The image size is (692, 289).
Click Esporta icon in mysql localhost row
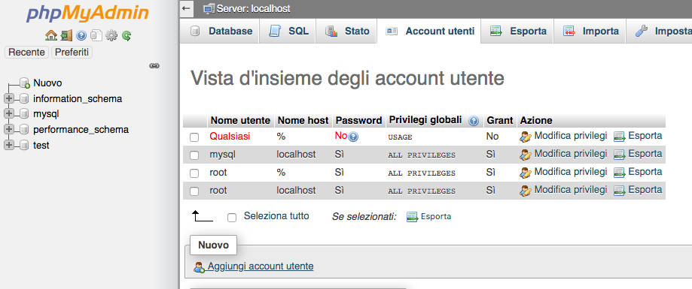(x=620, y=155)
